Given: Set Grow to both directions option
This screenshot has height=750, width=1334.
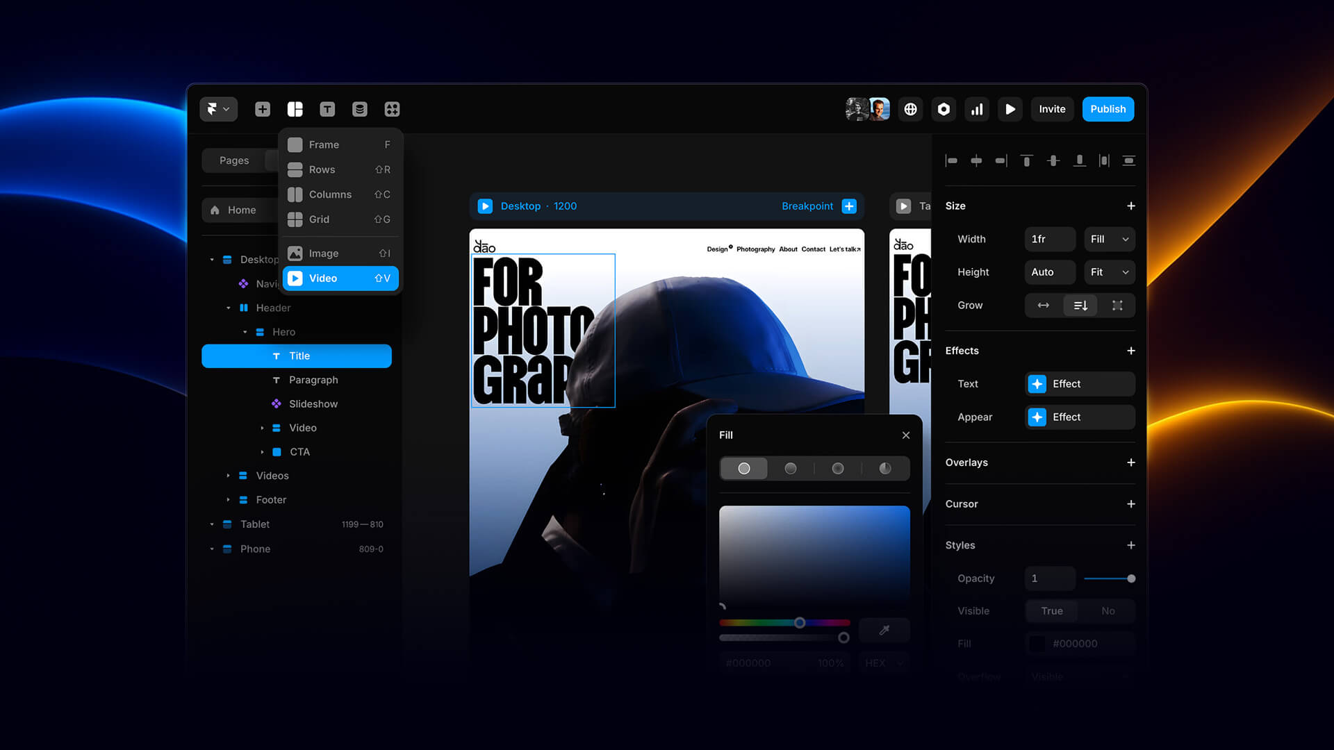Looking at the screenshot, I should [x=1117, y=306].
